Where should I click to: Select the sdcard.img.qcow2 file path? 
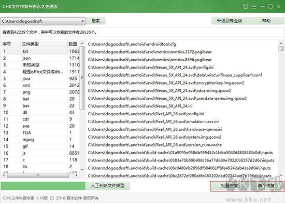point(159,90)
